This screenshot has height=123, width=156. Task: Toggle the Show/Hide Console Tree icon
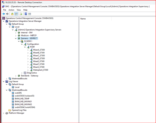click(16, 14)
